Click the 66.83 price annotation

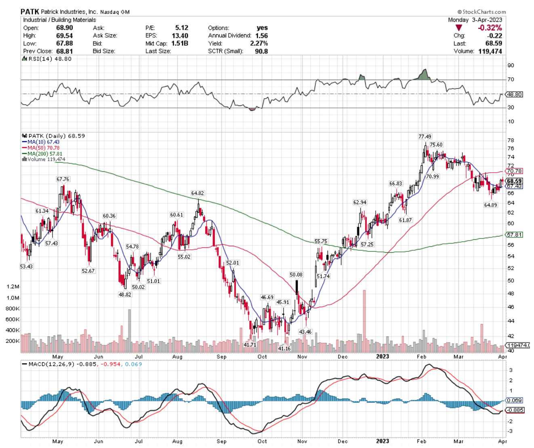pyautogui.click(x=396, y=183)
